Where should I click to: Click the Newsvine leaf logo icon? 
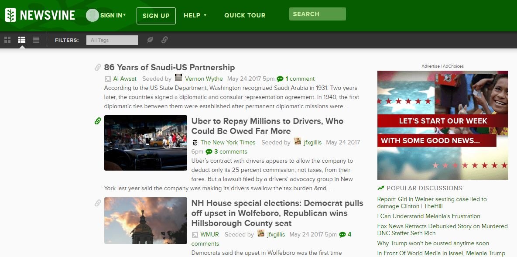point(10,15)
